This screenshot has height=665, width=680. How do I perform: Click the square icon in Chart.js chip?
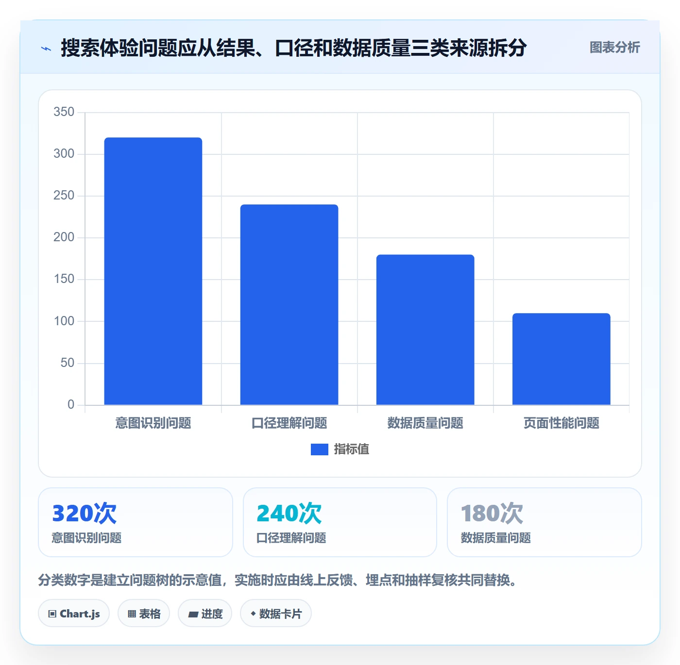(52, 614)
